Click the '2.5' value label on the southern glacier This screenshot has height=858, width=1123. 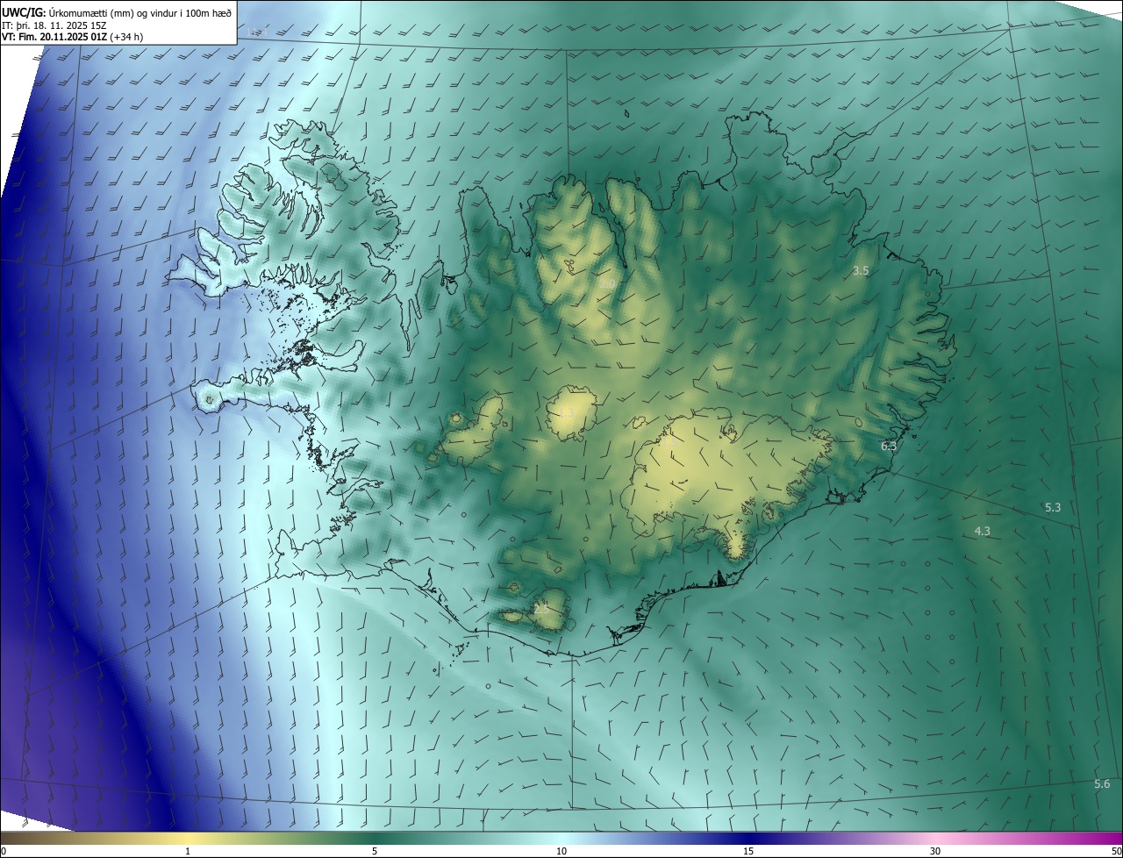click(x=541, y=607)
